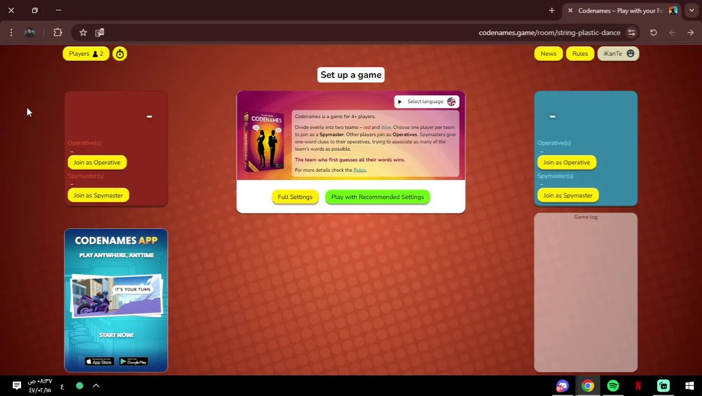Click the address bar URL

tap(549, 32)
